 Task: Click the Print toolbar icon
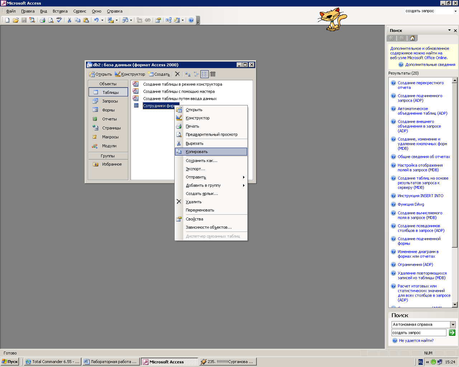42,20
